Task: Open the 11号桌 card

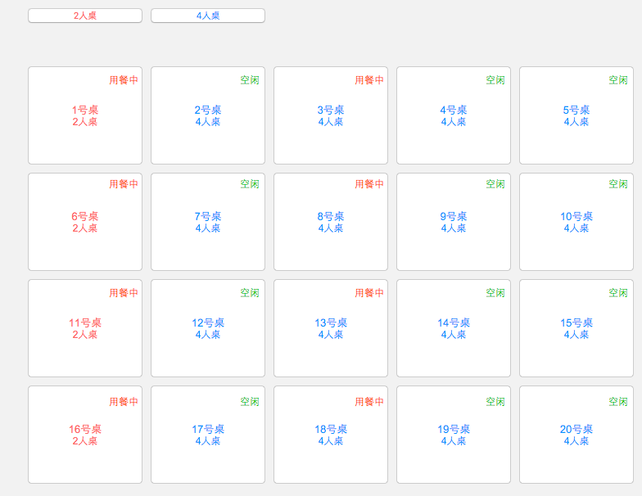Action: click(85, 328)
